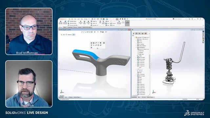This screenshot has height=118, width=210.
Task: Click the Save icon in the title toolbar
Action: coord(104,19)
